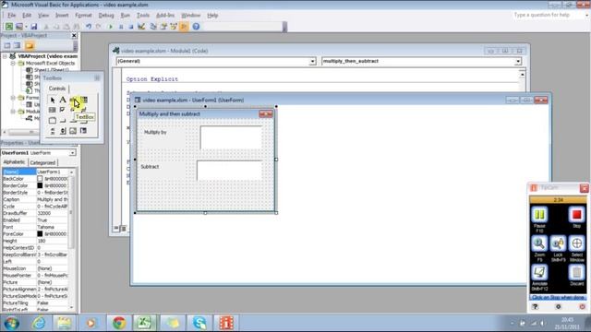Viewport: 591px width, 332px height.
Task: Switch to the Categorized properties tab
Action: [42, 162]
